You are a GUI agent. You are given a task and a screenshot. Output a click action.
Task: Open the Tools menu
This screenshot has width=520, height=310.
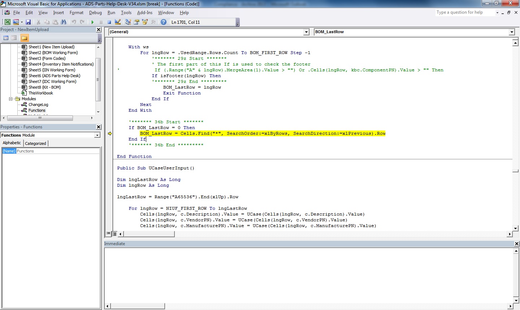tap(126, 13)
